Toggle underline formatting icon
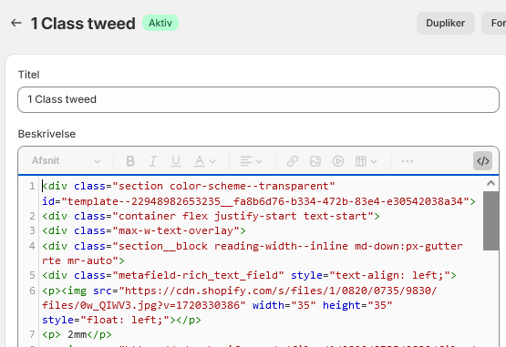506x347 pixels. [x=176, y=161]
